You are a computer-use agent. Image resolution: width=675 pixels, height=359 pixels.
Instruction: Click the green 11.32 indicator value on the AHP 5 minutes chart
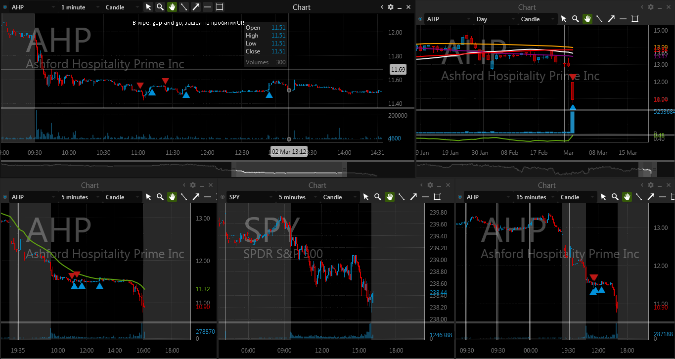pyautogui.click(x=203, y=289)
